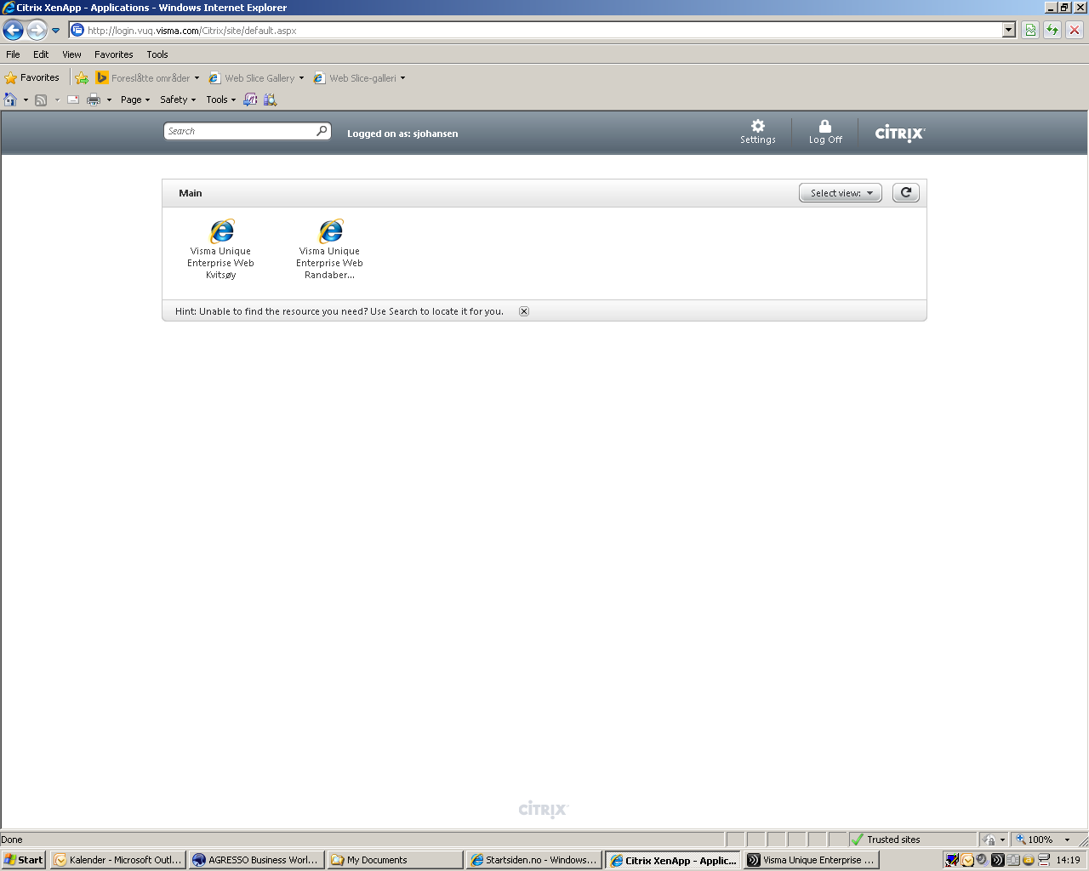Click the Read Mail icon
This screenshot has height=871, width=1089.
(x=73, y=100)
